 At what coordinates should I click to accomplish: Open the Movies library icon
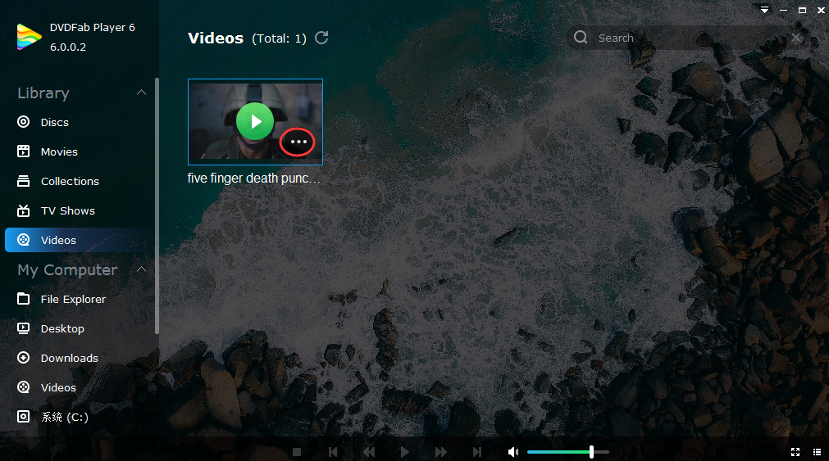point(23,151)
